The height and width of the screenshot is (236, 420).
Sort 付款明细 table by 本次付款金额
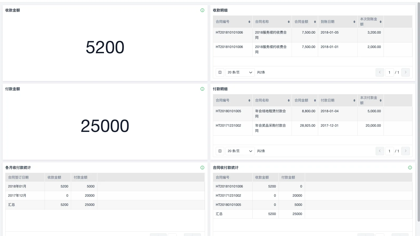381,100
